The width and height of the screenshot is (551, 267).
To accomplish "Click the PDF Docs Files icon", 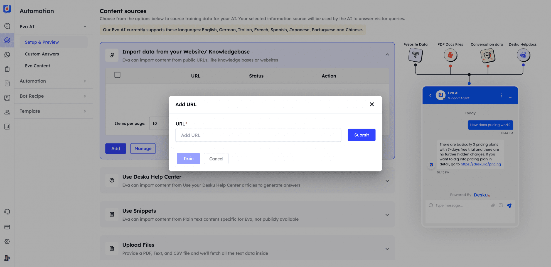I will click(450, 55).
